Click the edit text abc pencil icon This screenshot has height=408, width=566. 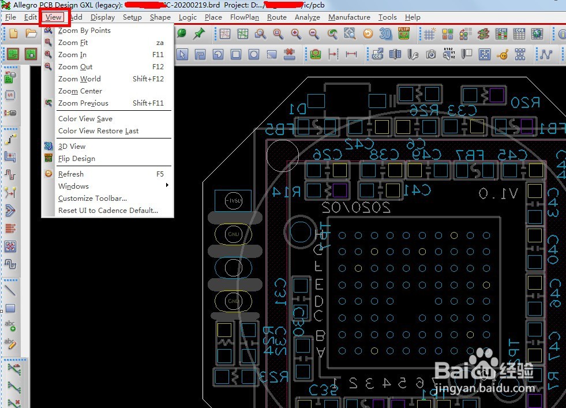pos(10,343)
